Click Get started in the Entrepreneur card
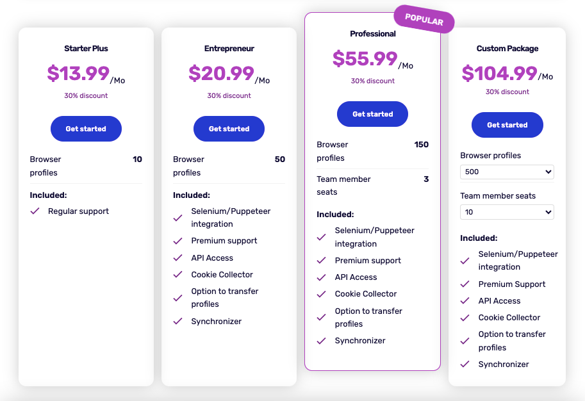This screenshot has height=401, width=585. point(229,129)
